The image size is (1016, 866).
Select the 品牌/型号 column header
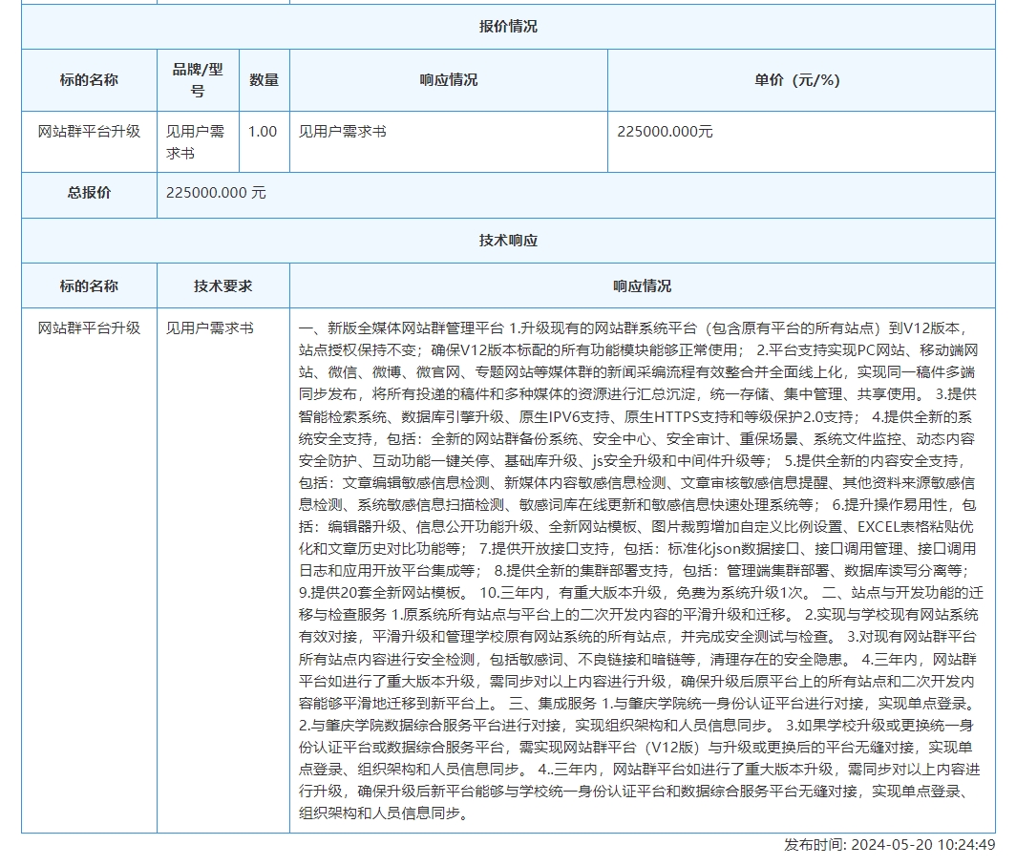pos(198,80)
